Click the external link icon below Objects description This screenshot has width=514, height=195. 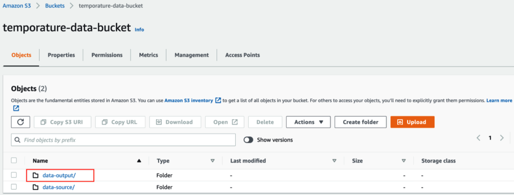16,109
